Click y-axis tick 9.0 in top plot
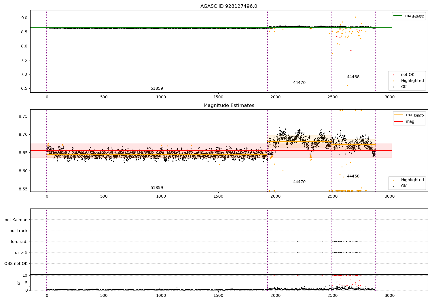Image resolution: width=432 pixels, height=302 pixels. pos(24,18)
